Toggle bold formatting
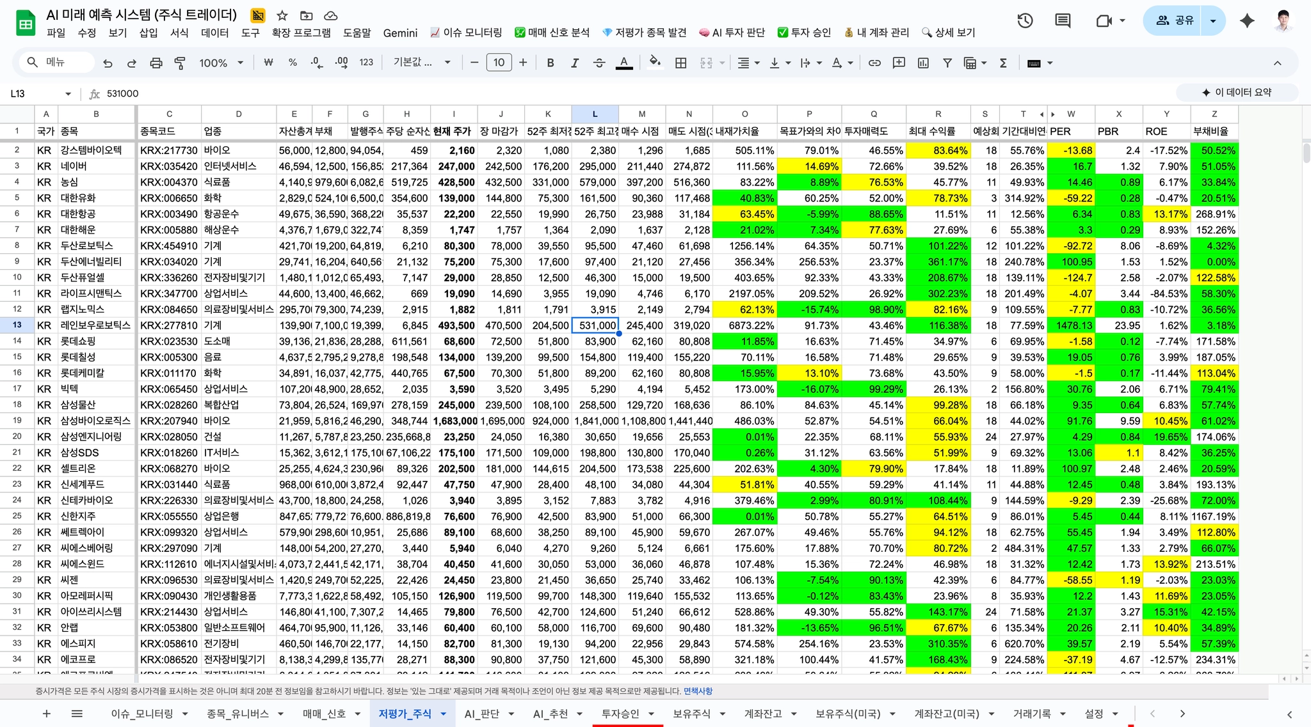Viewport: 1311px width, 727px height. coord(550,63)
